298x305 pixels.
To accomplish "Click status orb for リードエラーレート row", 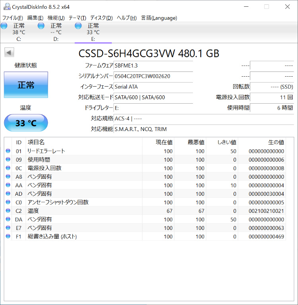I will tap(8, 151).
